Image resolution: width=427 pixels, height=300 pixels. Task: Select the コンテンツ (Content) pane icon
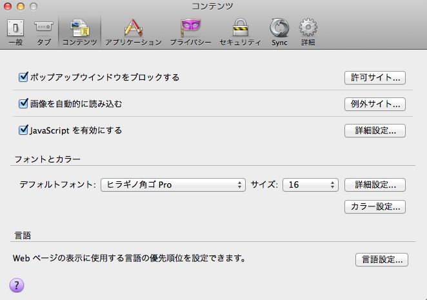(79, 31)
